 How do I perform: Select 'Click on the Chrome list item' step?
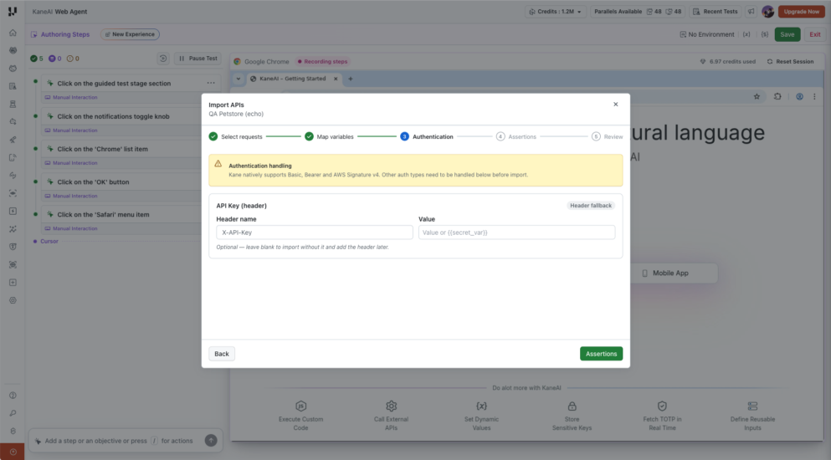(x=102, y=149)
